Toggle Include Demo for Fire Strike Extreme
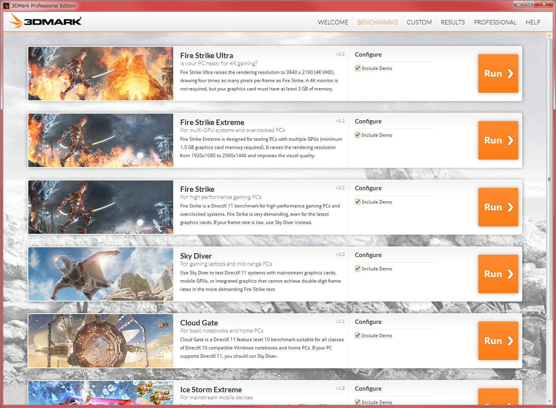Image resolution: width=556 pixels, height=408 pixels. [x=358, y=135]
